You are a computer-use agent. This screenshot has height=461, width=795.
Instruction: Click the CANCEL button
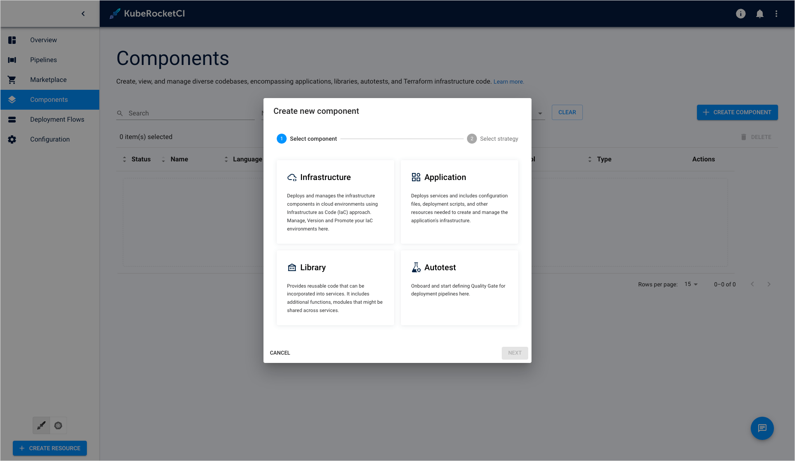pyautogui.click(x=280, y=353)
